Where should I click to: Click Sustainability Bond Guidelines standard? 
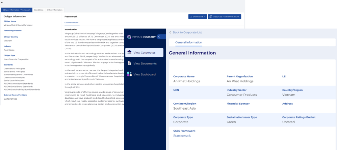(x=18, y=75)
